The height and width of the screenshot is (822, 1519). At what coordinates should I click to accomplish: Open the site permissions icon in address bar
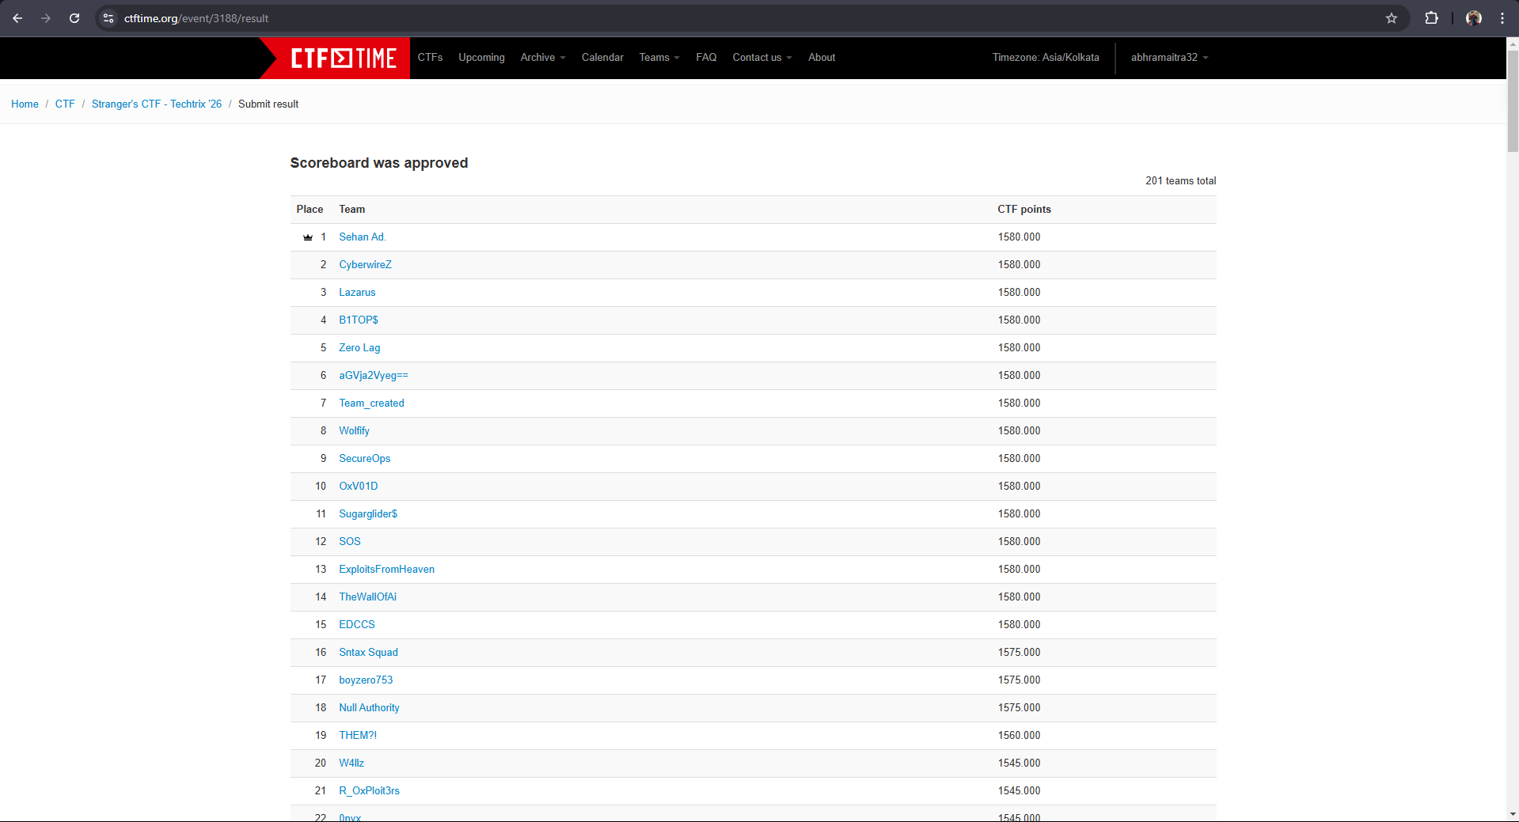pos(108,18)
